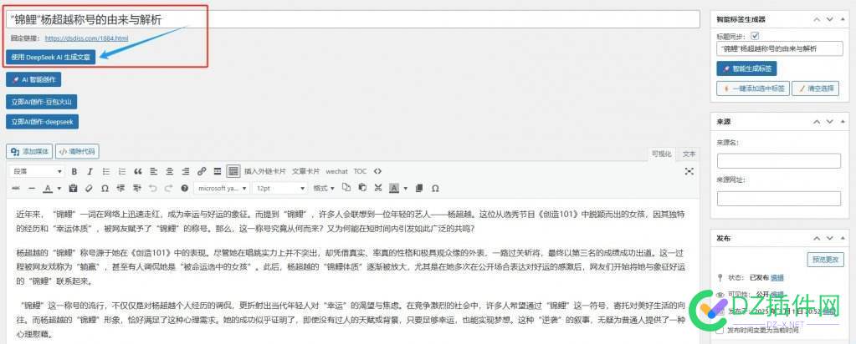The height and width of the screenshot is (344, 856).
Task: Switch to the 文本 editor tab
Action: tap(689, 154)
